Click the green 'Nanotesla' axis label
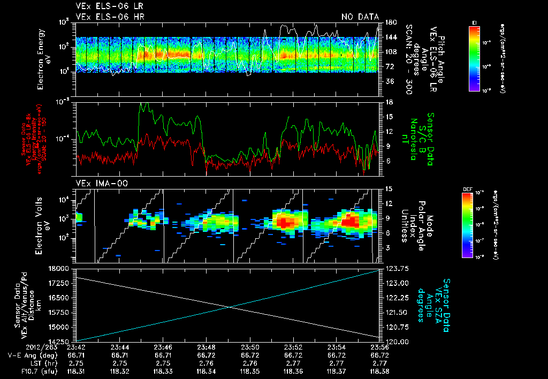The width and height of the screenshot is (548, 379). coord(414,139)
